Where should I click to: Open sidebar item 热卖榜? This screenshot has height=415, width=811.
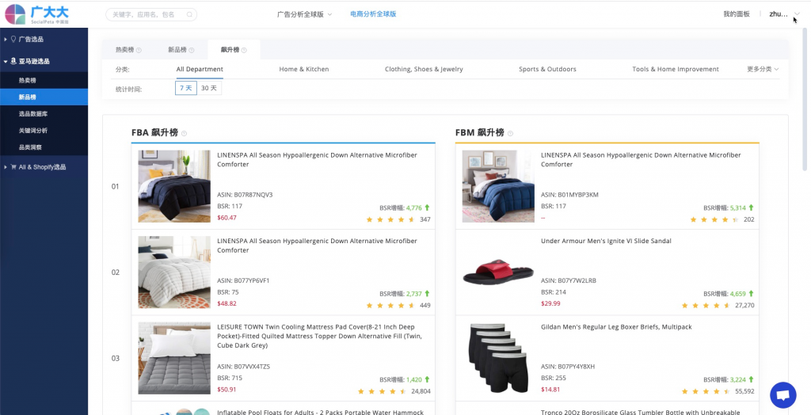(44, 80)
